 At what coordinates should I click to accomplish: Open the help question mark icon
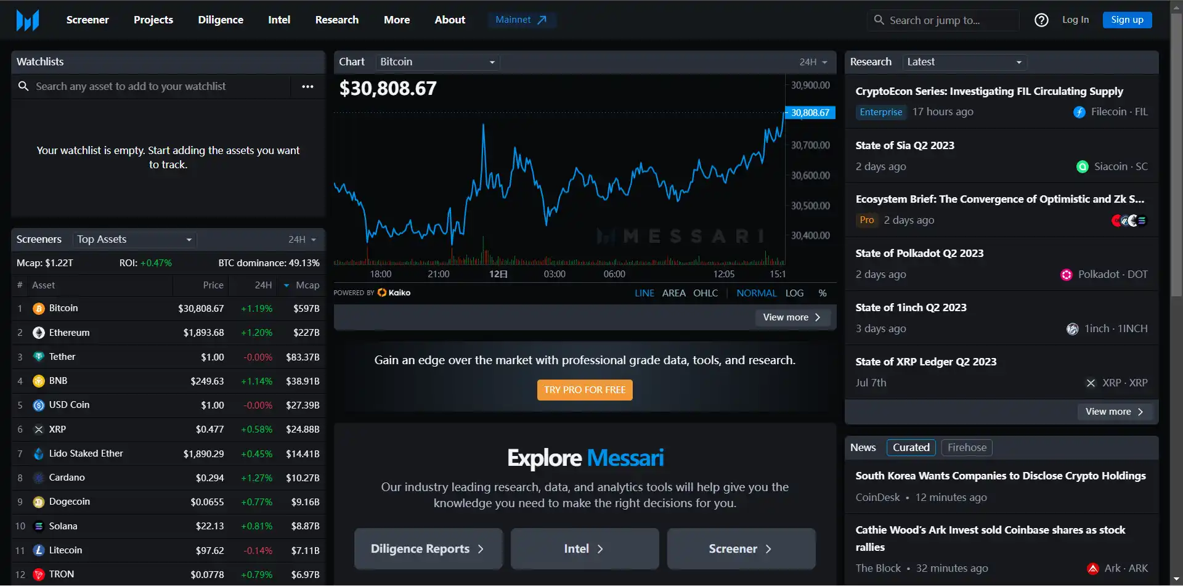(x=1041, y=20)
